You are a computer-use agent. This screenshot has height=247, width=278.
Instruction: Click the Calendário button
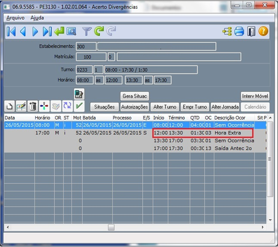pos(255,107)
